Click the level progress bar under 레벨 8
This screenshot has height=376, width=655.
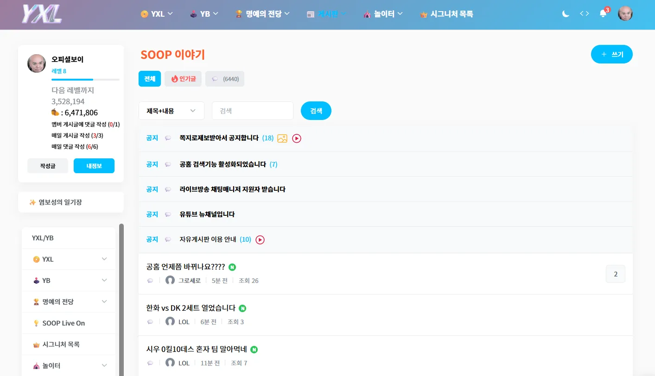click(85, 80)
